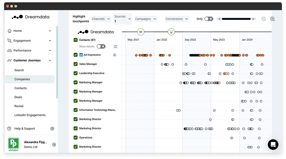Expand the Home menu chevron

[x=50, y=31]
